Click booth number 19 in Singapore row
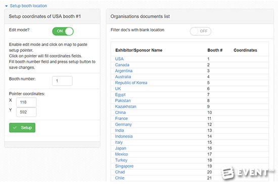The height and width of the screenshot is (184, 278). (x=210, y=166)
